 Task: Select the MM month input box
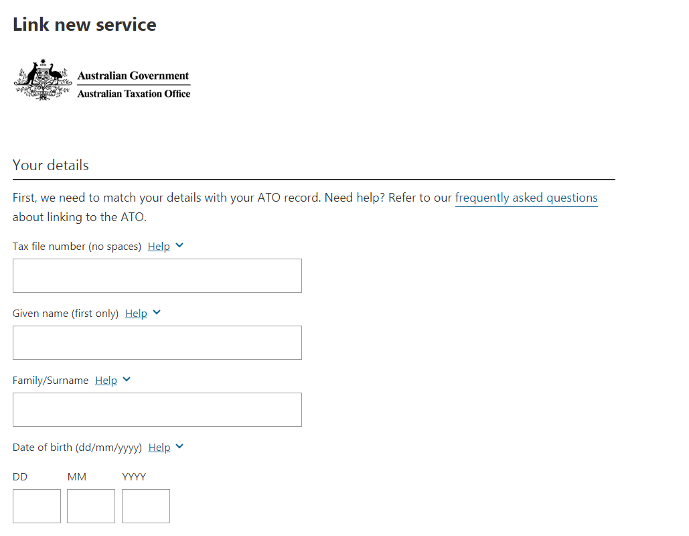coord(91,506)
